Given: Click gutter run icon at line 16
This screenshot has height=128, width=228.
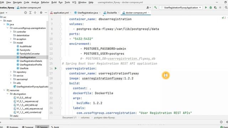Looking at the screenshot, I should 56,68.
